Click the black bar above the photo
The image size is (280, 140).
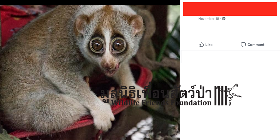(x=90, y=2)
